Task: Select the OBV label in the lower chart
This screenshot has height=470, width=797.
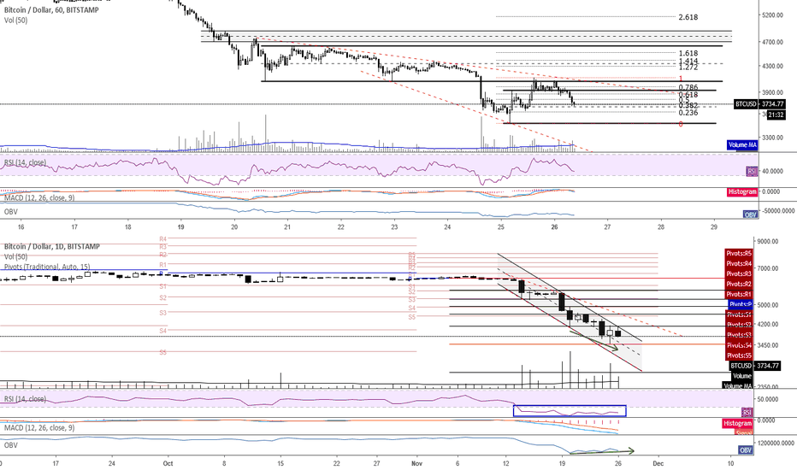Action: click(x=10, y=445)
